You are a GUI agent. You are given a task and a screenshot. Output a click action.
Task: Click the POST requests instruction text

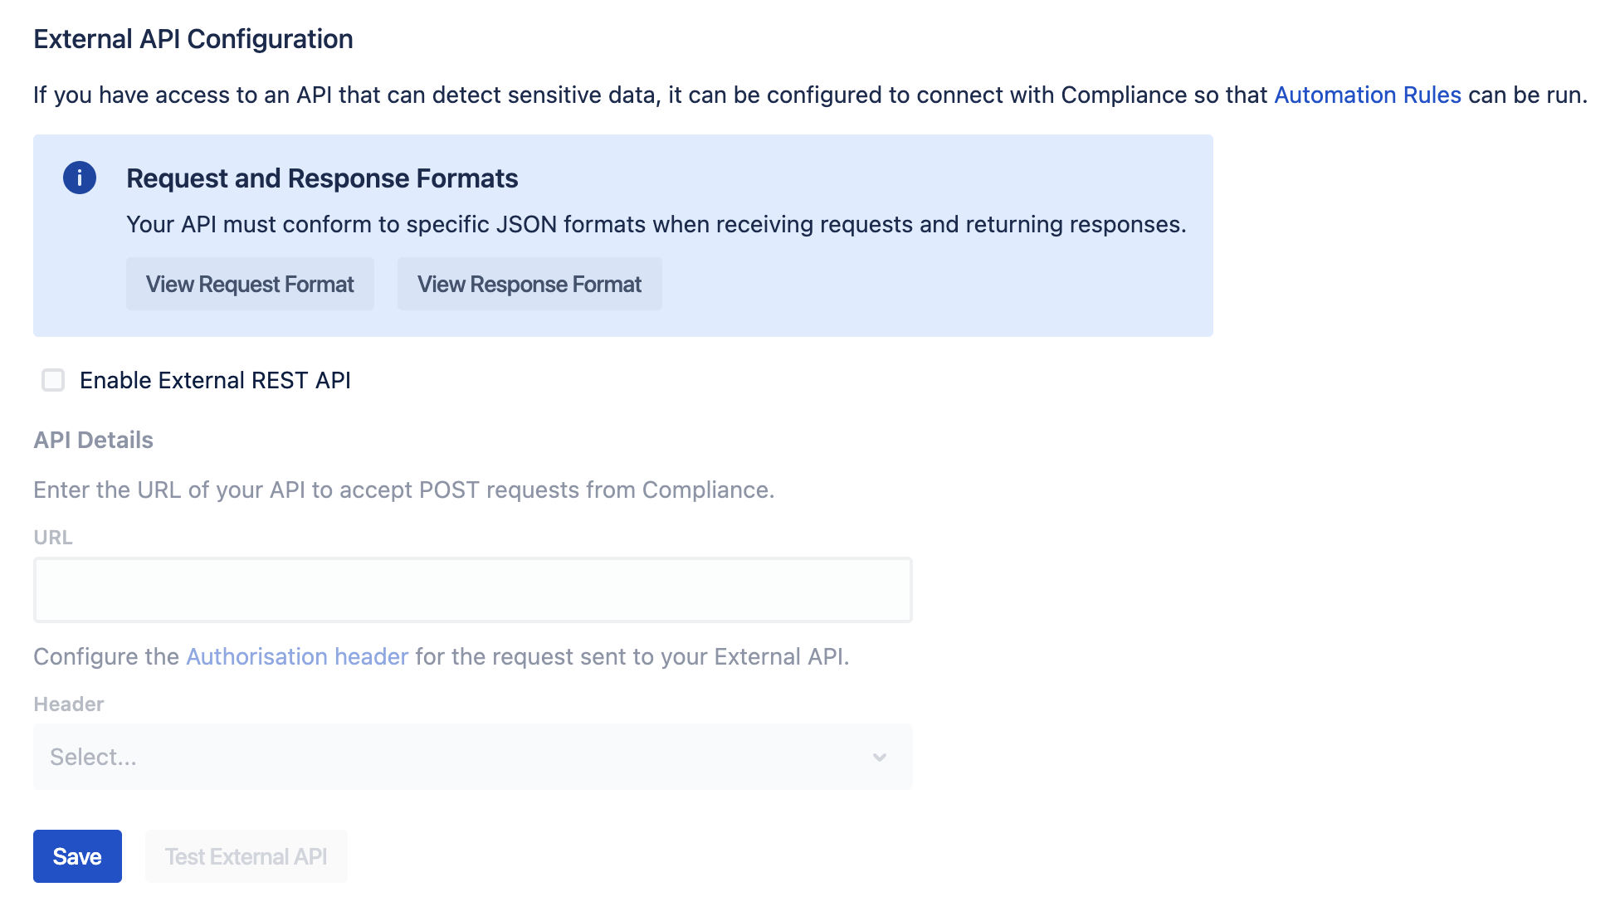[403, 490]
